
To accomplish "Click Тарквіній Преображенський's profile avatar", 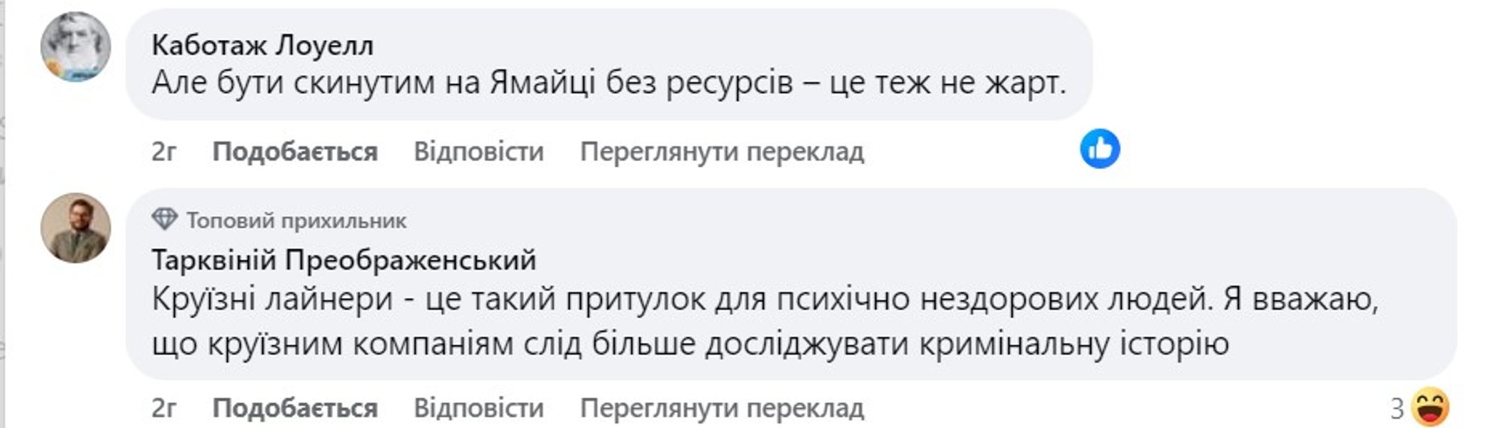I will pos(76,228).
